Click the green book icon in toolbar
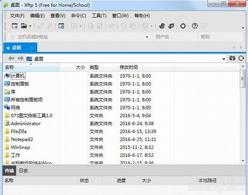248x195 pixels. [x=171, y=26]
